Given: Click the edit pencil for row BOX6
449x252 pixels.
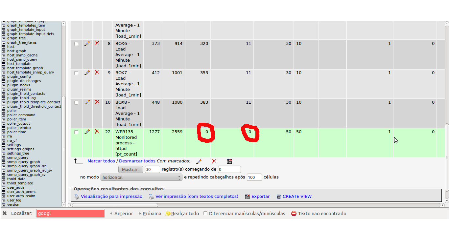Looking at the screenshot, I should (x=87, y=43).
